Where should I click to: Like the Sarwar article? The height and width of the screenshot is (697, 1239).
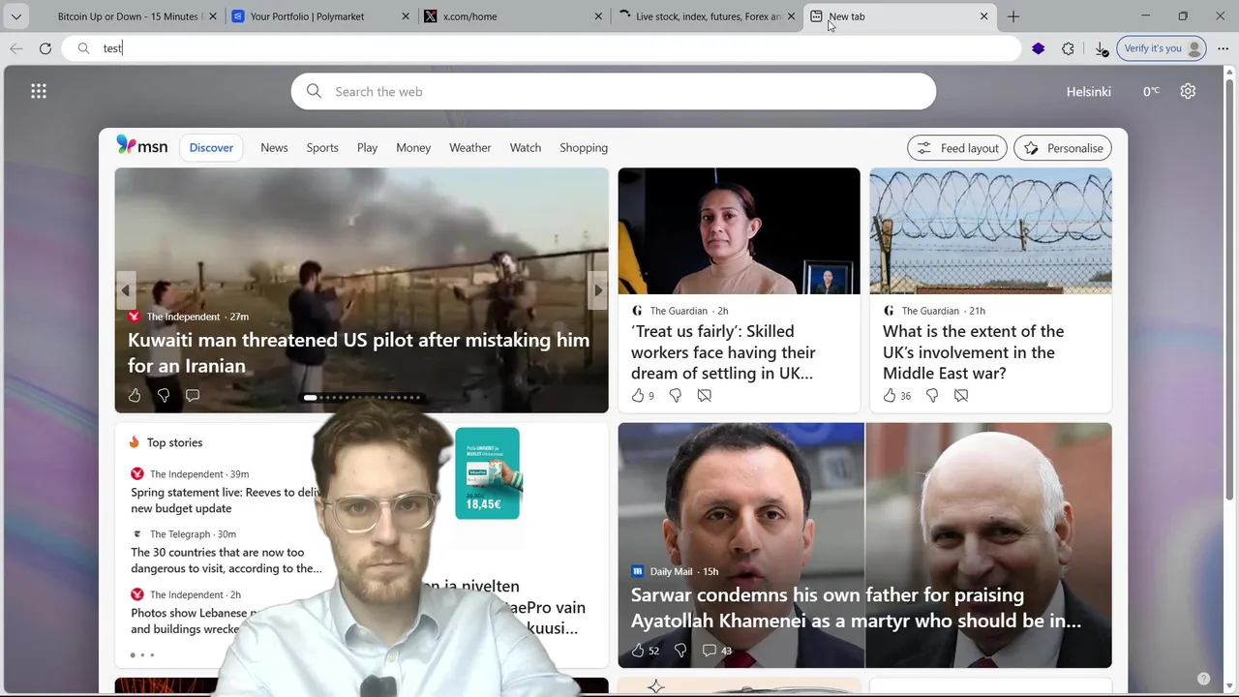click(638, 651)
